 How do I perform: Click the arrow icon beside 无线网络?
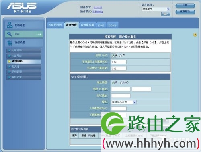tap(9, 51)
